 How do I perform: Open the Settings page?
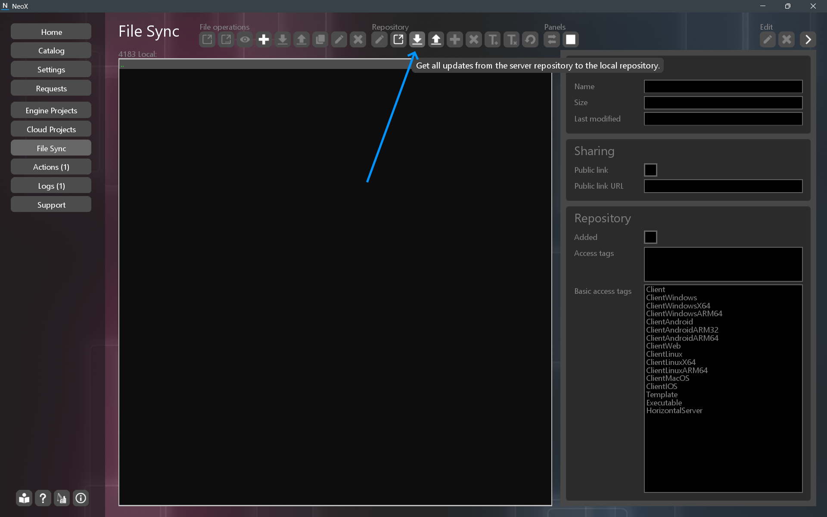[x=51, y=69]
